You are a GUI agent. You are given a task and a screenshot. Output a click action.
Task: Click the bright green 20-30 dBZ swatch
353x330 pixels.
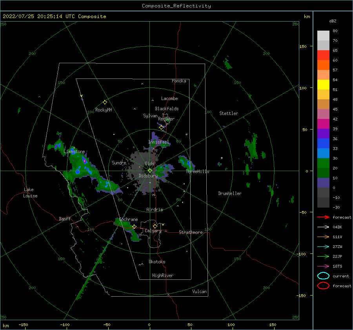tap(323, 163)
